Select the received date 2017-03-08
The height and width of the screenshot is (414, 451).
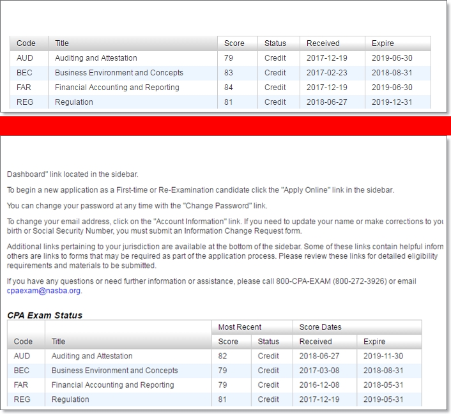(x=319, y=371)
